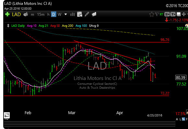This screenshot has height=129, width=188.
Task: Click the Apr label on time axis
Action: (120, 113)
